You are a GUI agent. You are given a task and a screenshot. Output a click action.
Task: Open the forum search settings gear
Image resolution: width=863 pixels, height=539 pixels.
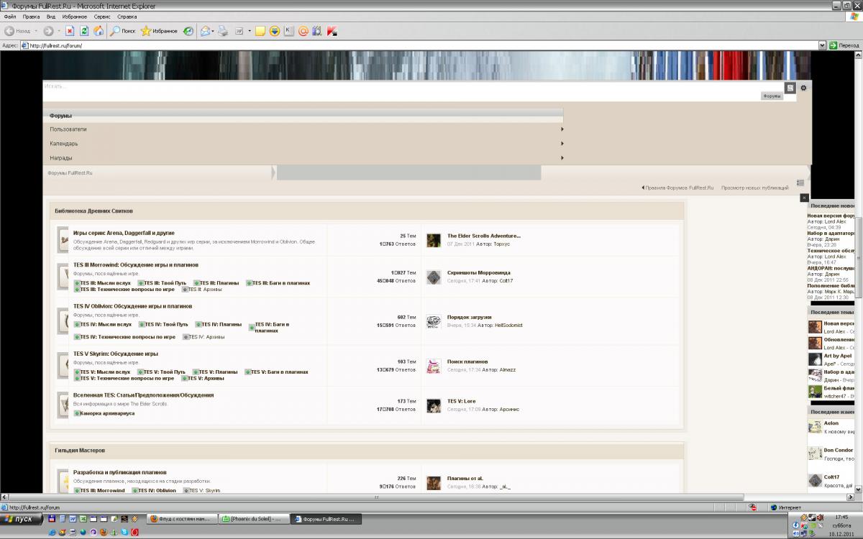point(803,88)
